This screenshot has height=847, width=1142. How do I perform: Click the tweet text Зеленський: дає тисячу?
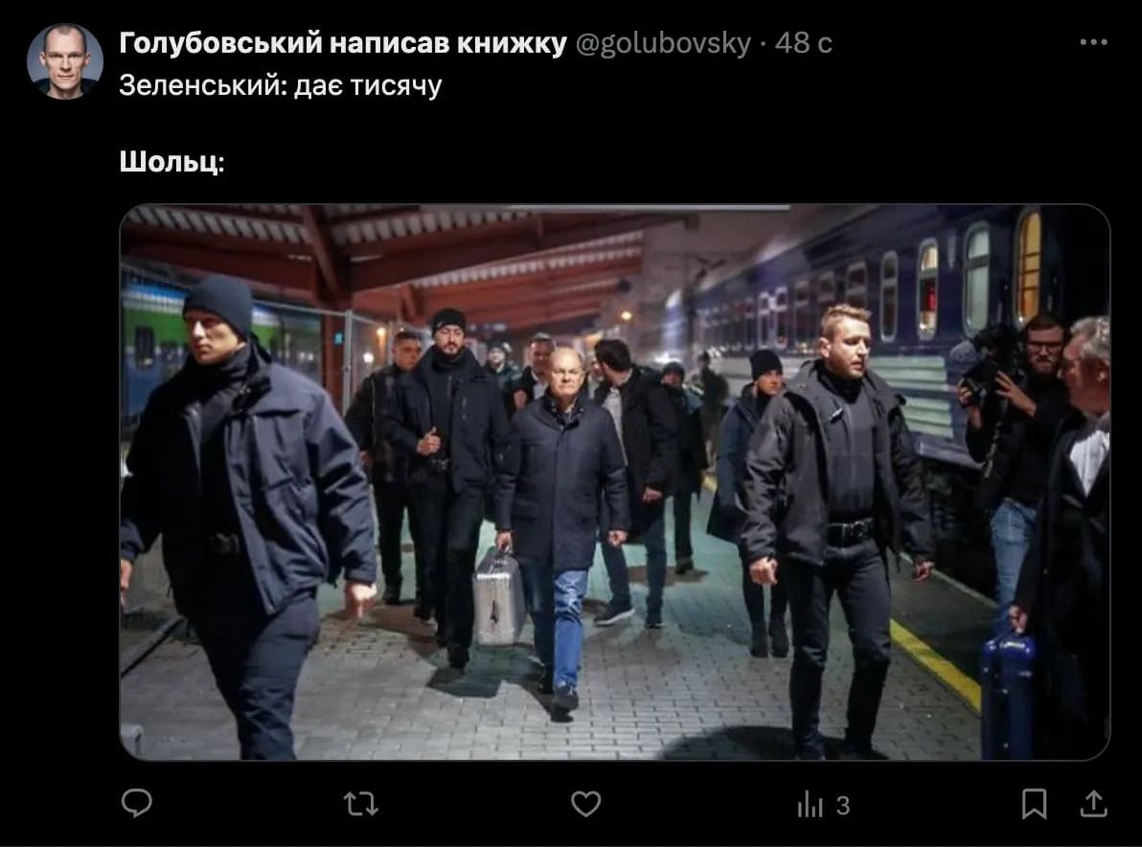click(x=281, y=86)
